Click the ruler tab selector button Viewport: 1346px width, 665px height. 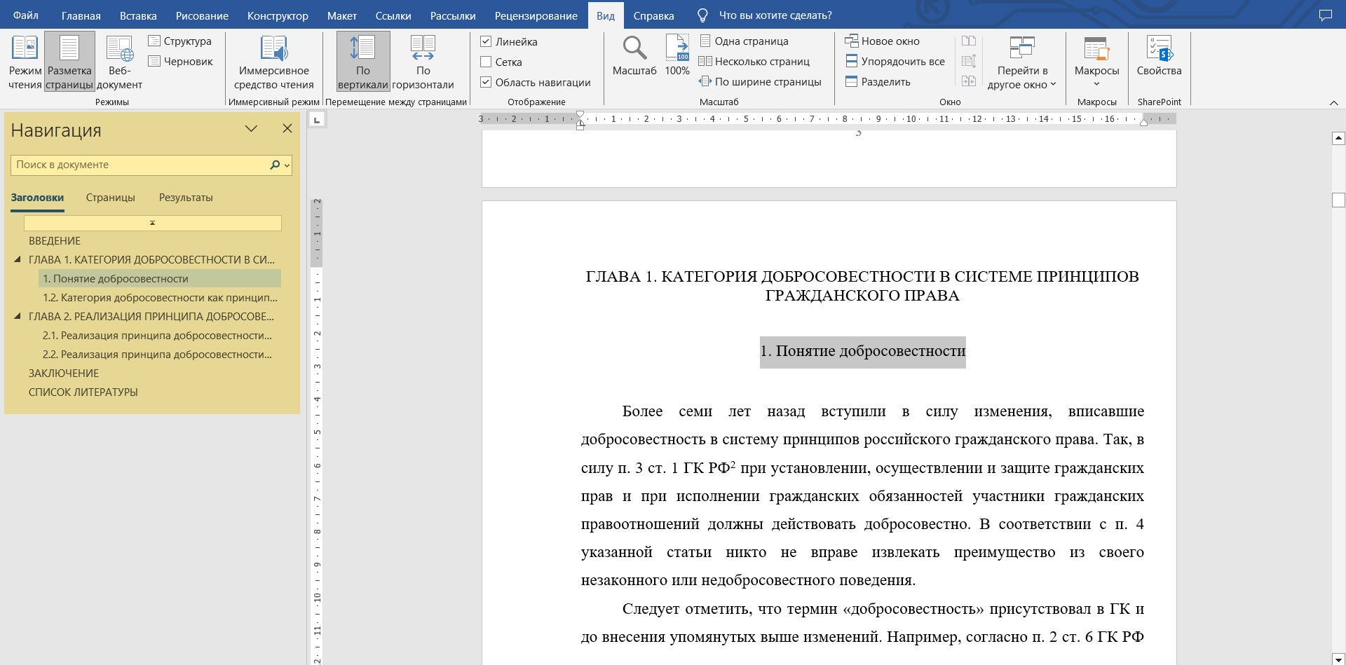(x=316, y=121)
